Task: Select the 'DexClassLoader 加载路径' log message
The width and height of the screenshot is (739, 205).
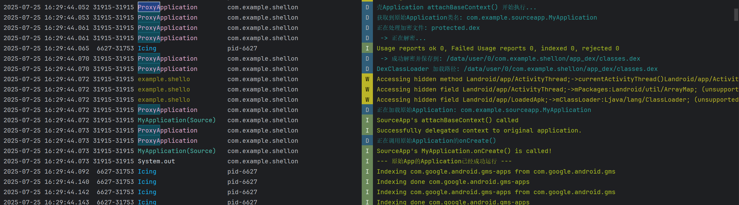Action: point(517,69)
